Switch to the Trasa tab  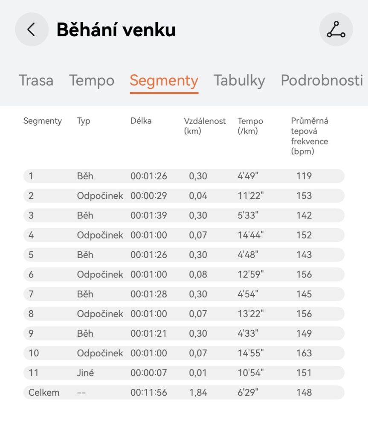tap(36, 80)
